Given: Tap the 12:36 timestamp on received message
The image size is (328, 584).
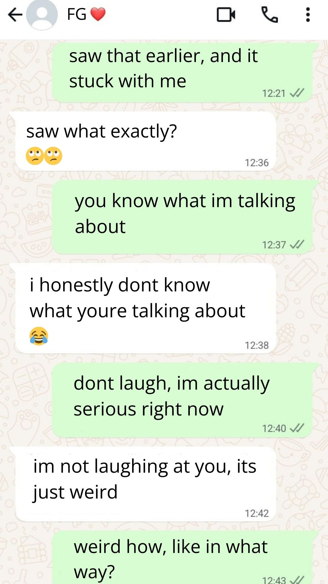Looking at the screenshot, I should pos(257,163).
